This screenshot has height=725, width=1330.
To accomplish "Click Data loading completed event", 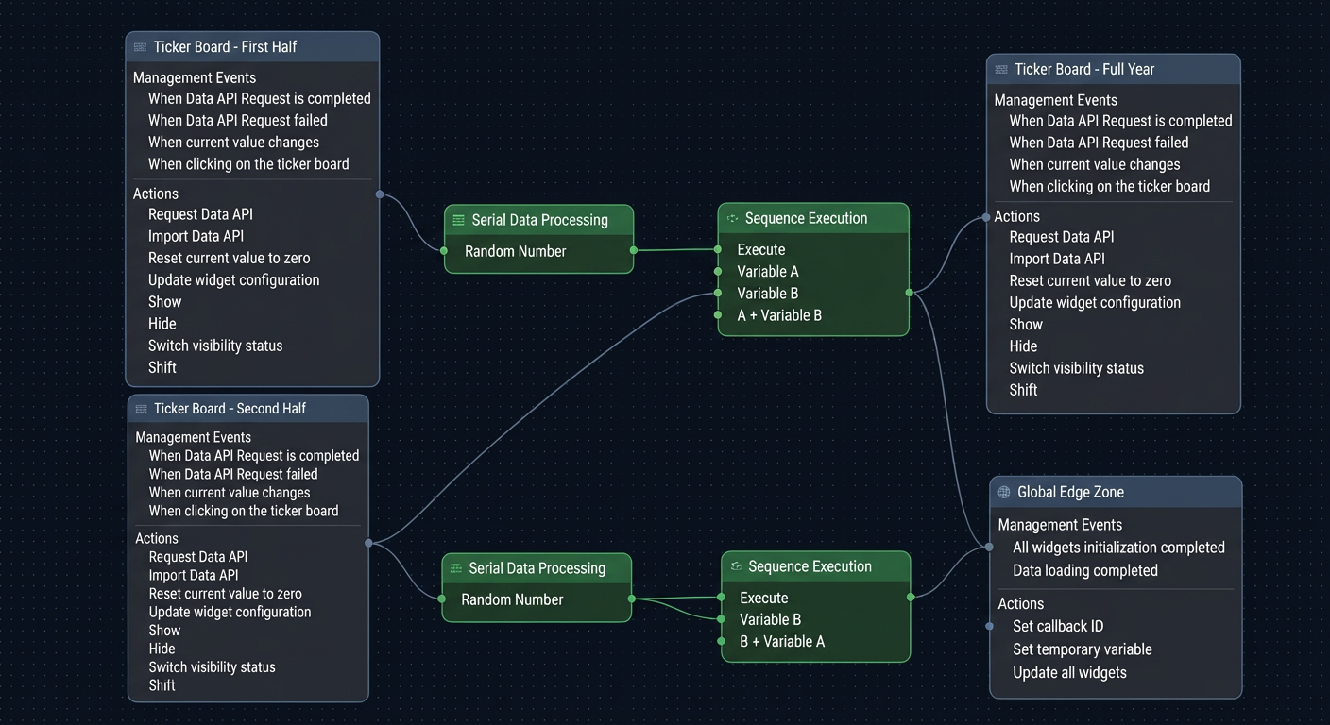I will coord(1085,571).
